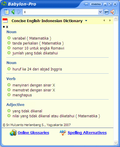Open the menu button
The image size is (120, 147).
click(96, 4)
